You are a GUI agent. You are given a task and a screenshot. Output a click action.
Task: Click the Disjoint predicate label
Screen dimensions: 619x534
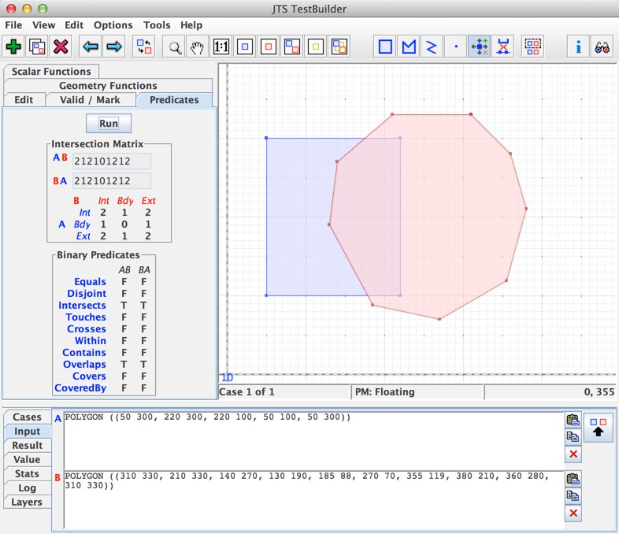87,294
